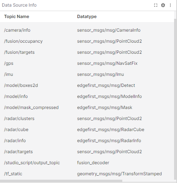Select the /fusion/occupancy topic name
Image resolution: width=177 pixels, height=183 pixels.
[x=23, y=41]
